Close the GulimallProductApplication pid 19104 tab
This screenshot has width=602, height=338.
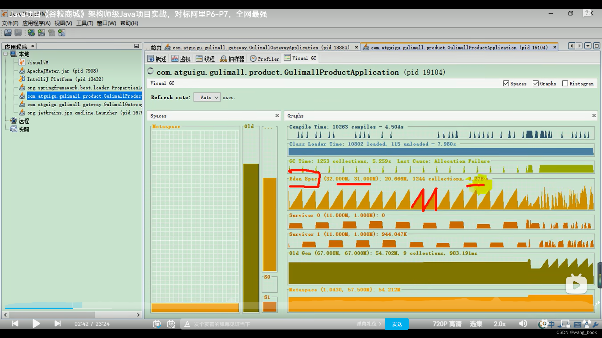click(x=555, y=47)
